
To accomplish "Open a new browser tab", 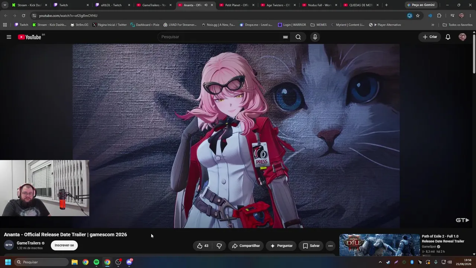I will (x=386, y=5).
